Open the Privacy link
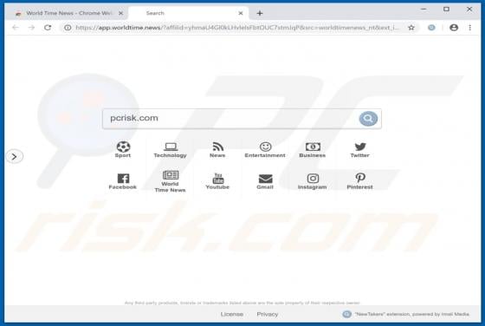 click(268, 314)
